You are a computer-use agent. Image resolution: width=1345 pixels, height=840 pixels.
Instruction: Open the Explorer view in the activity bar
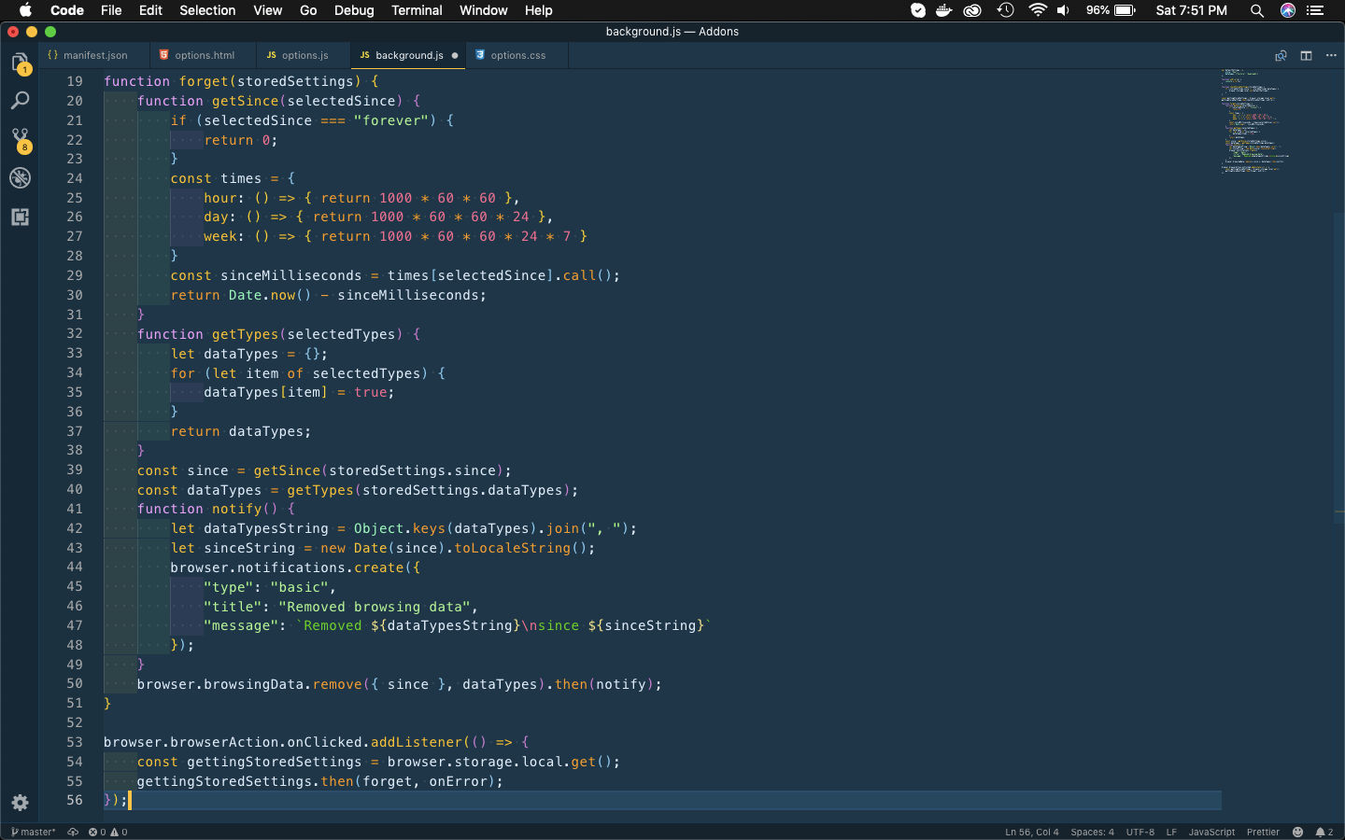[x=20, y=63]
